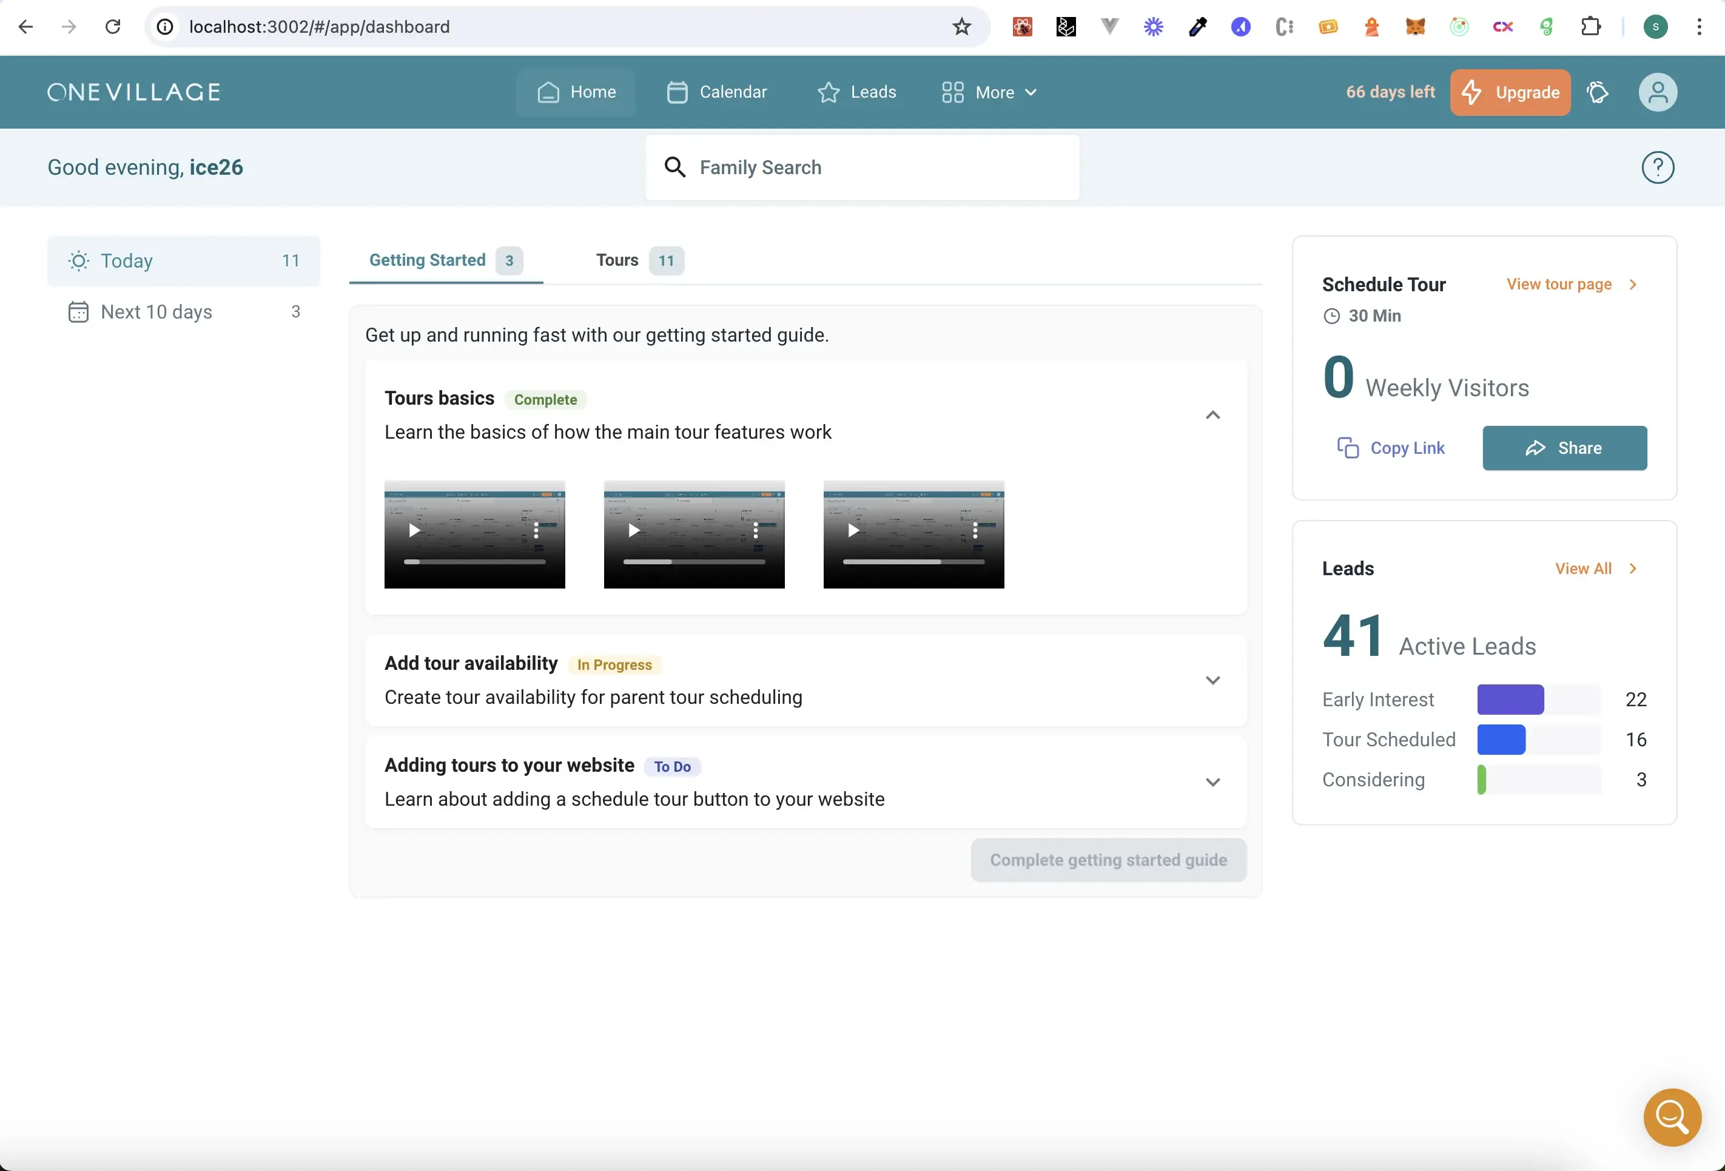Click the Share button
Image resolution: width=1725 pixels, height=1171 pixels.
[1564, 448]
